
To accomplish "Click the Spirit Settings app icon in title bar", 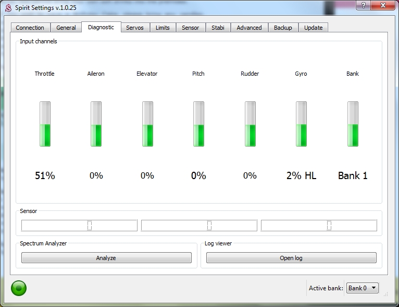I will tap(8, 8).
